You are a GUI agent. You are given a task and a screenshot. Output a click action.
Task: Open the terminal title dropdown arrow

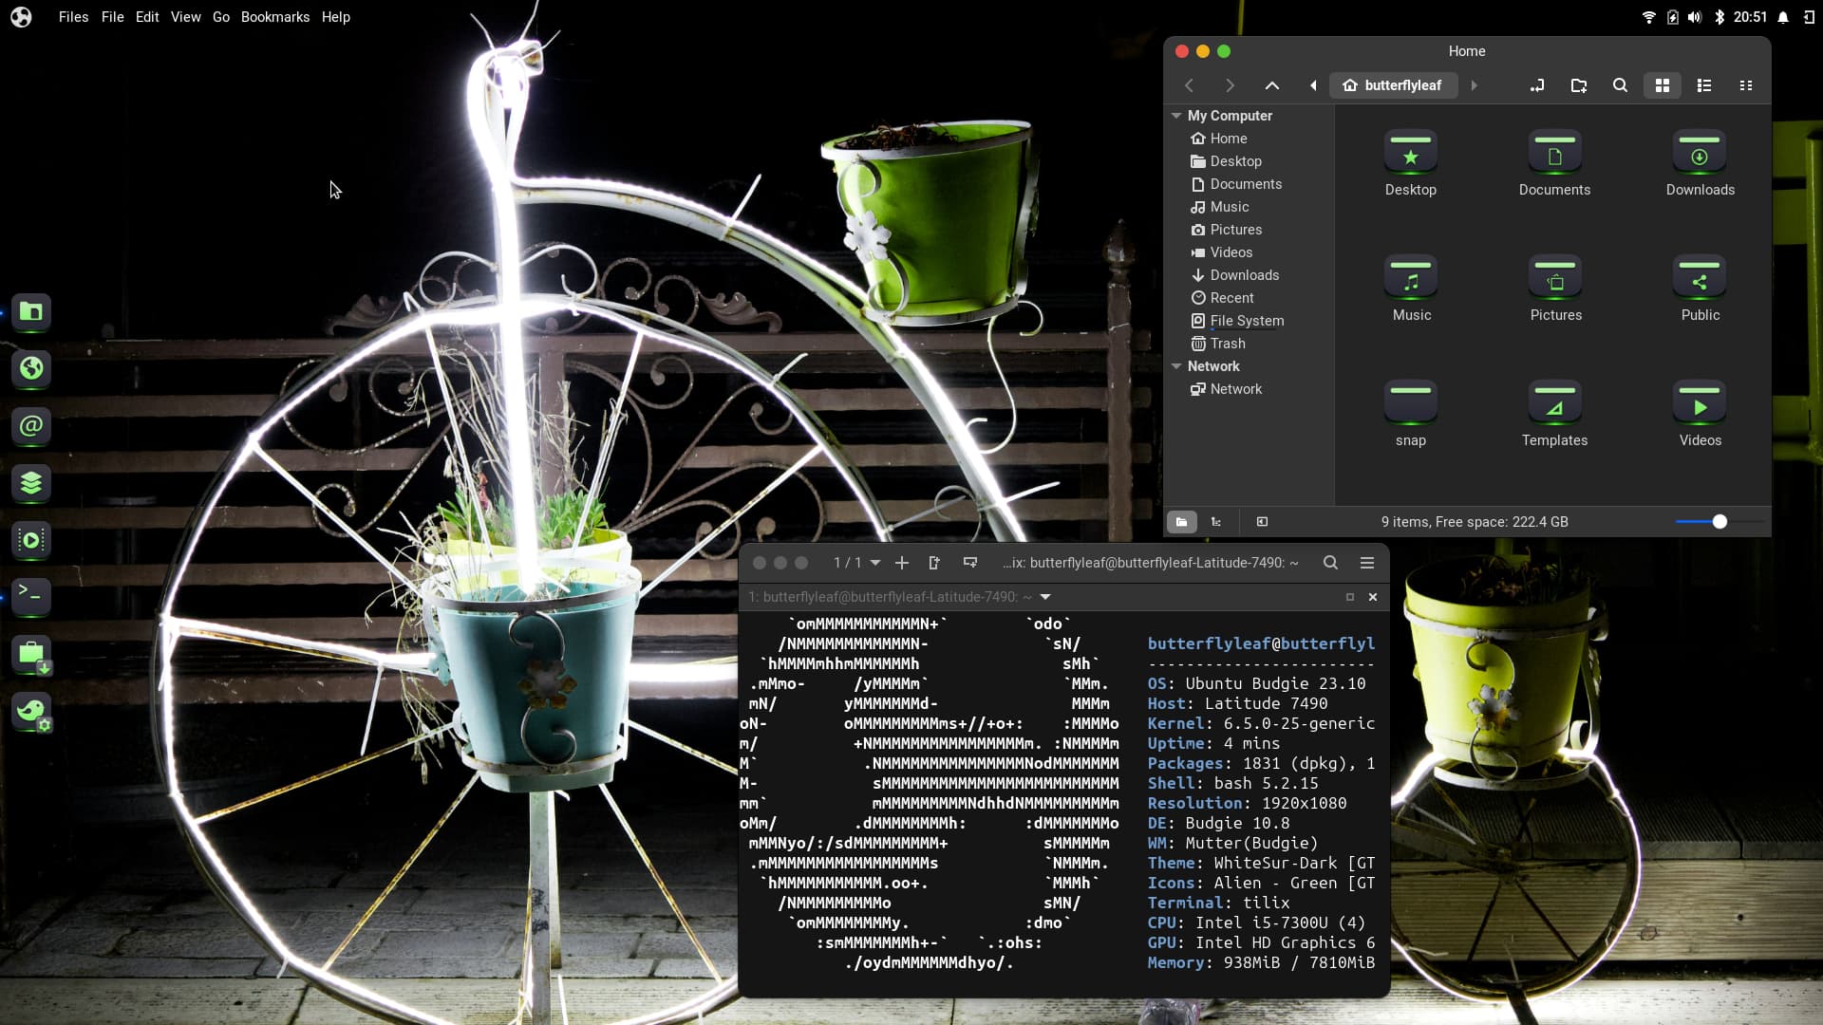pyautogui.click(x=1045, y=597)
